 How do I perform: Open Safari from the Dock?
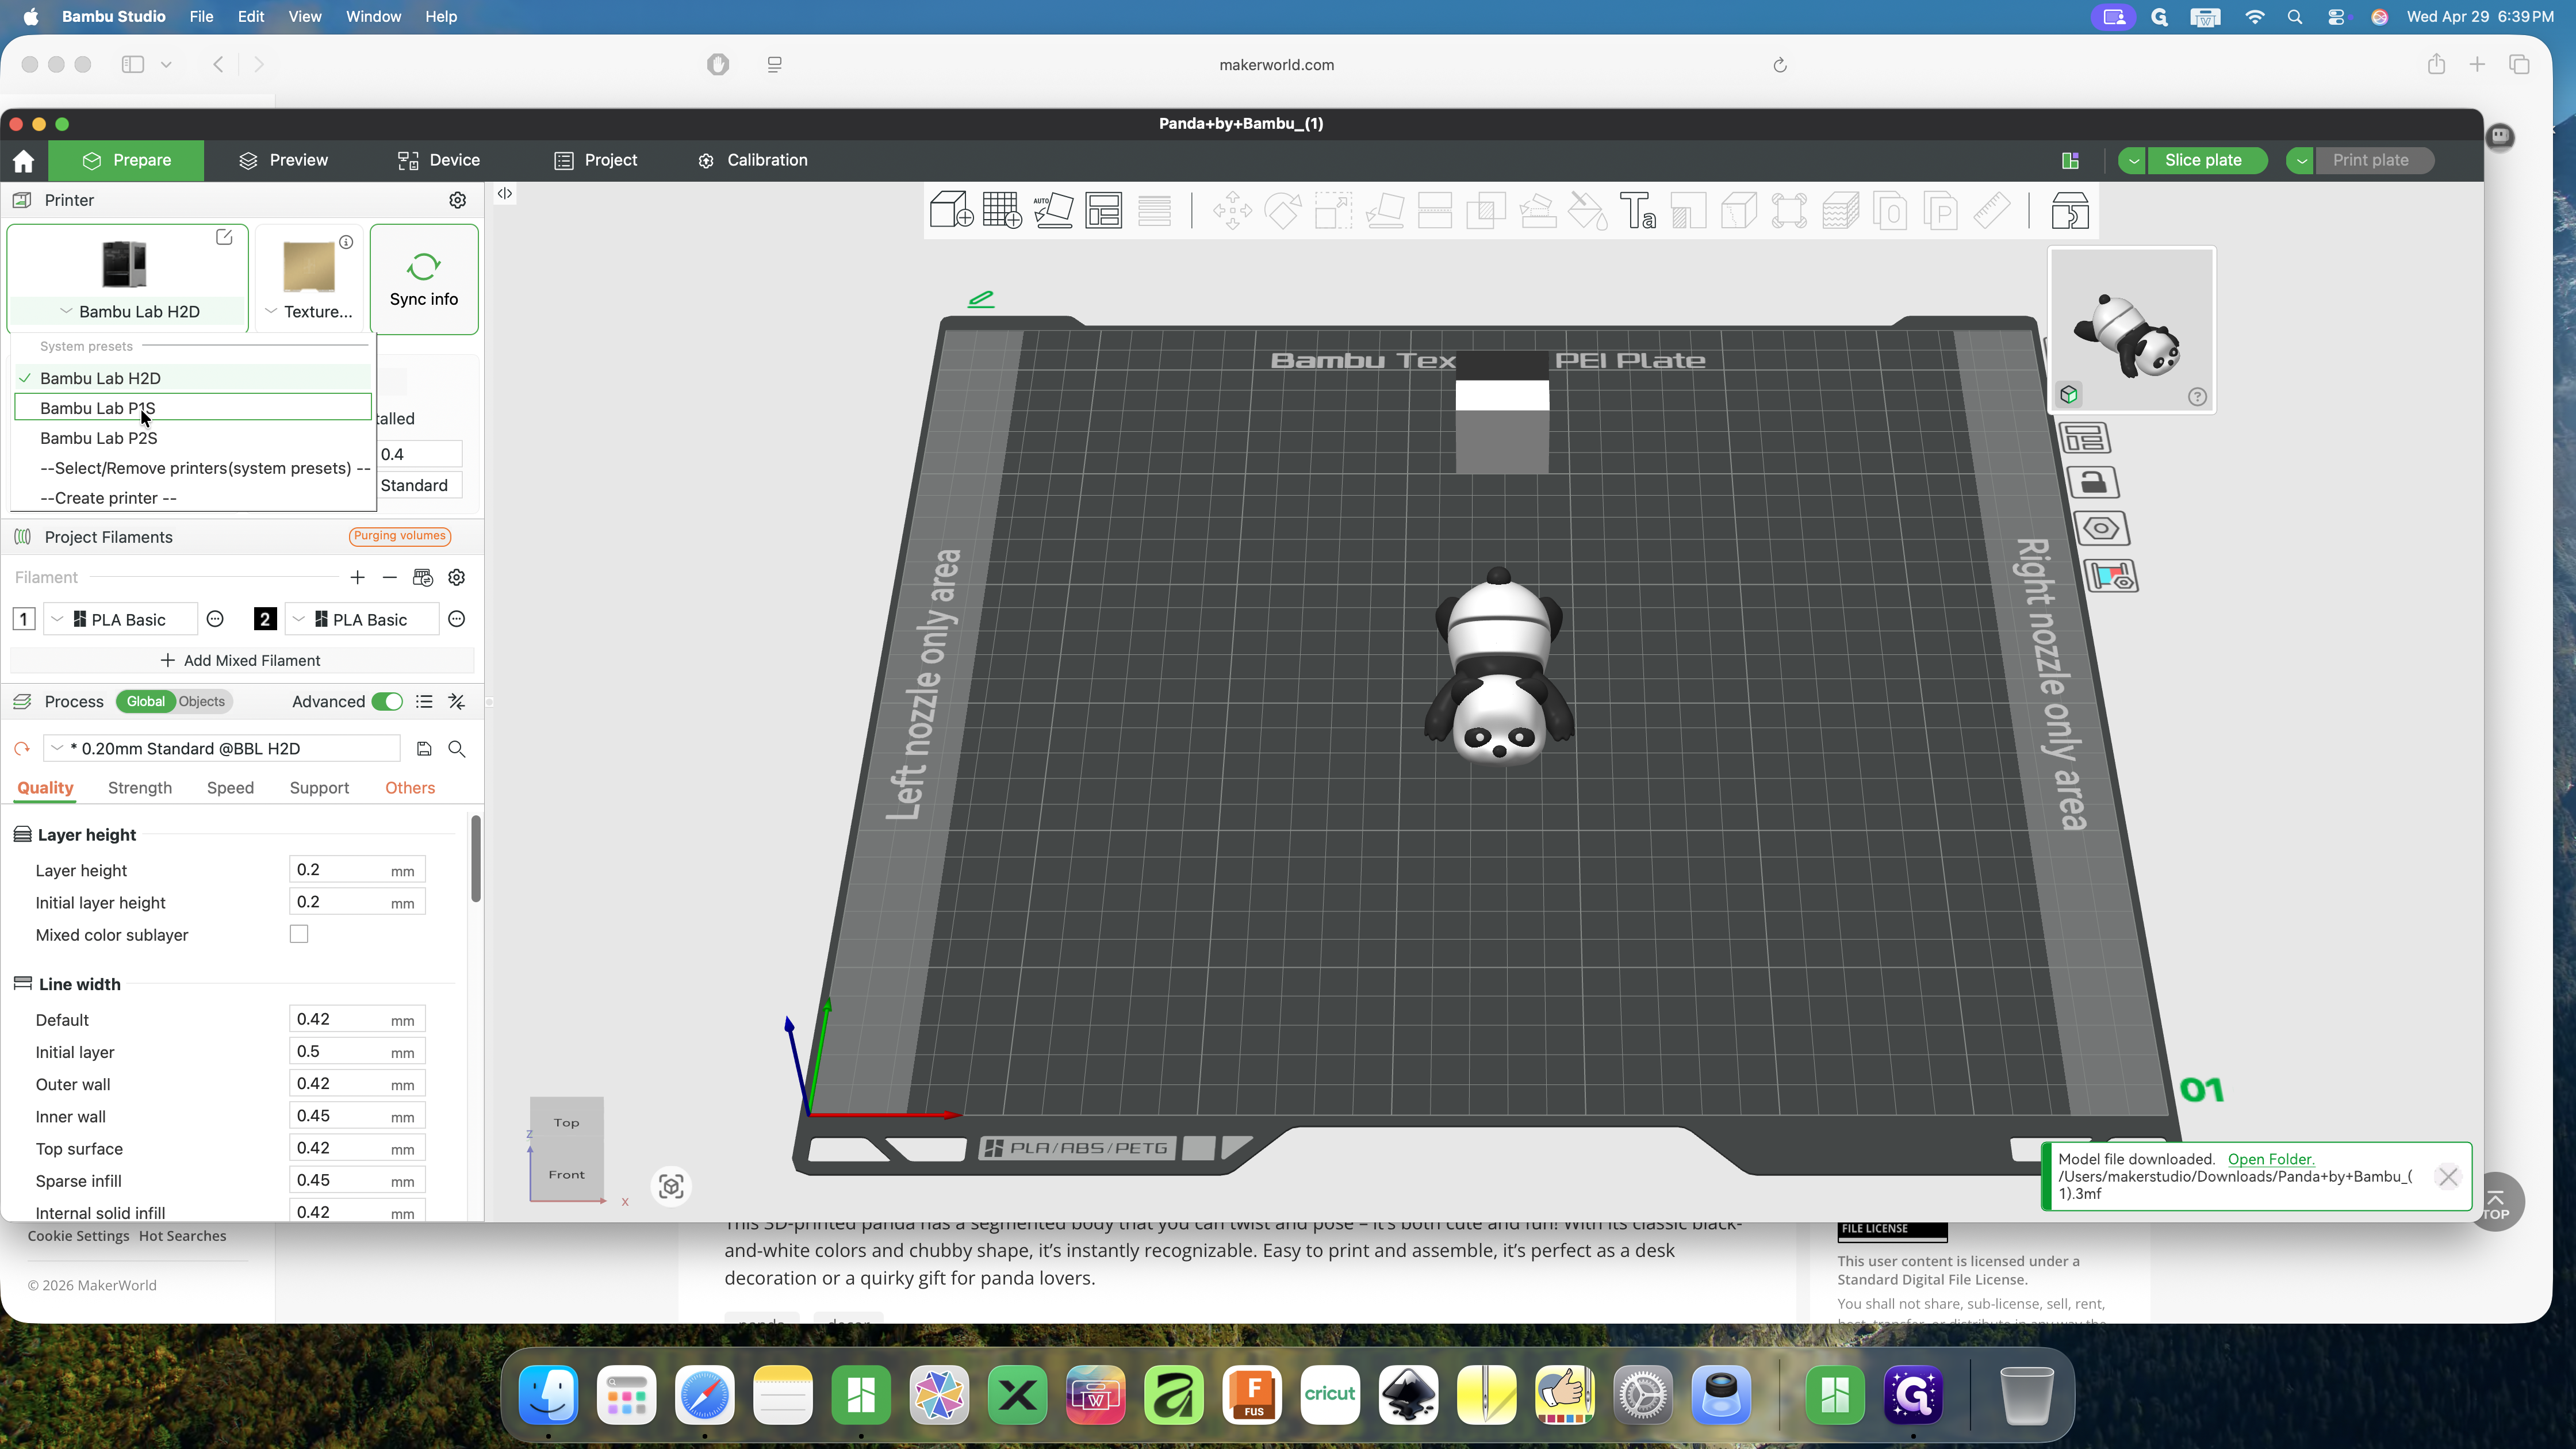[705, 1394]
